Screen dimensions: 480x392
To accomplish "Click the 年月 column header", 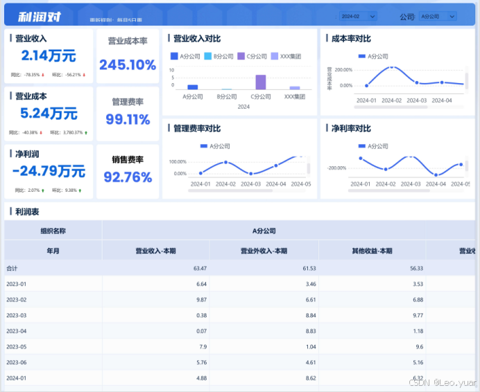I will click(x=53, y=251).
